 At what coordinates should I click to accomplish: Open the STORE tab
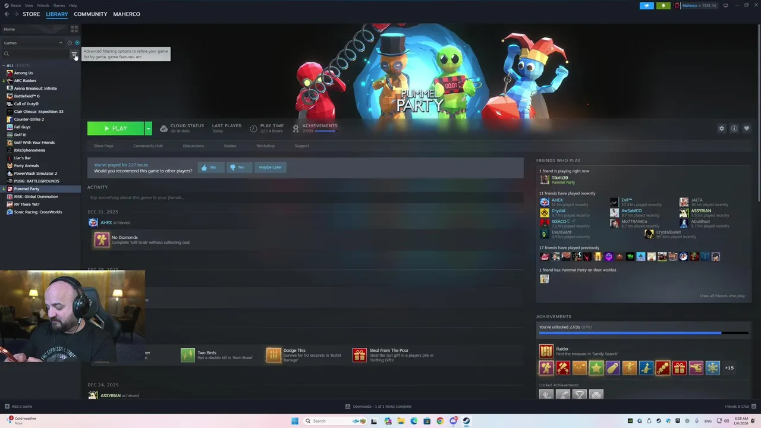[x=32, y=14]
